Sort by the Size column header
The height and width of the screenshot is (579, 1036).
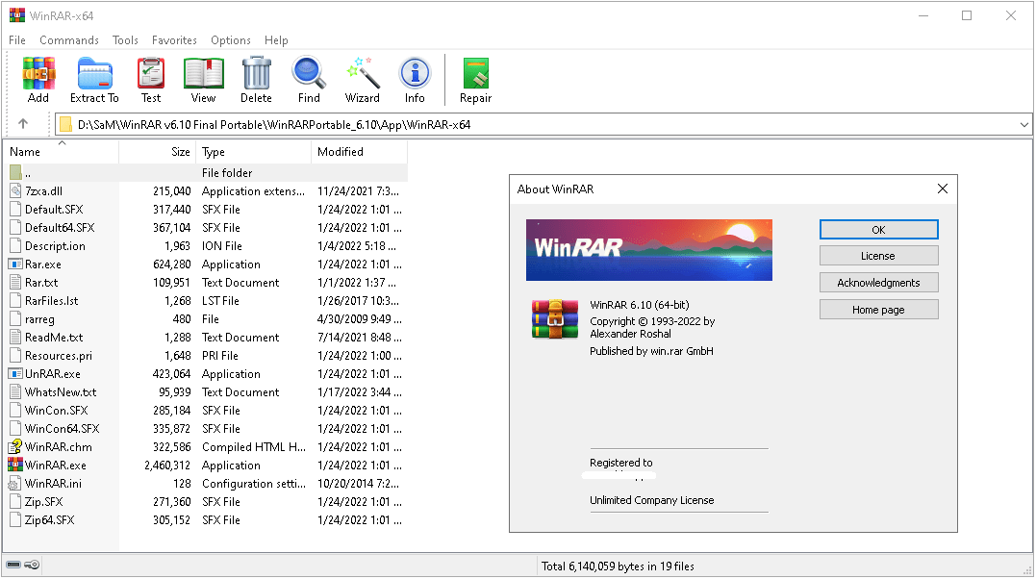[x=157, y=151]
